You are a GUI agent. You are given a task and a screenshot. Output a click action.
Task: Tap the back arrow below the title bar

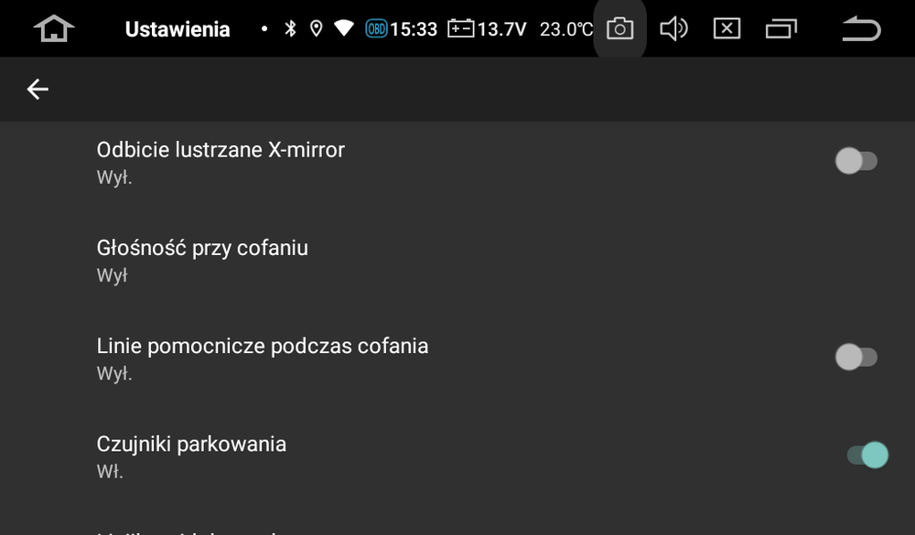tap(37, 89)
